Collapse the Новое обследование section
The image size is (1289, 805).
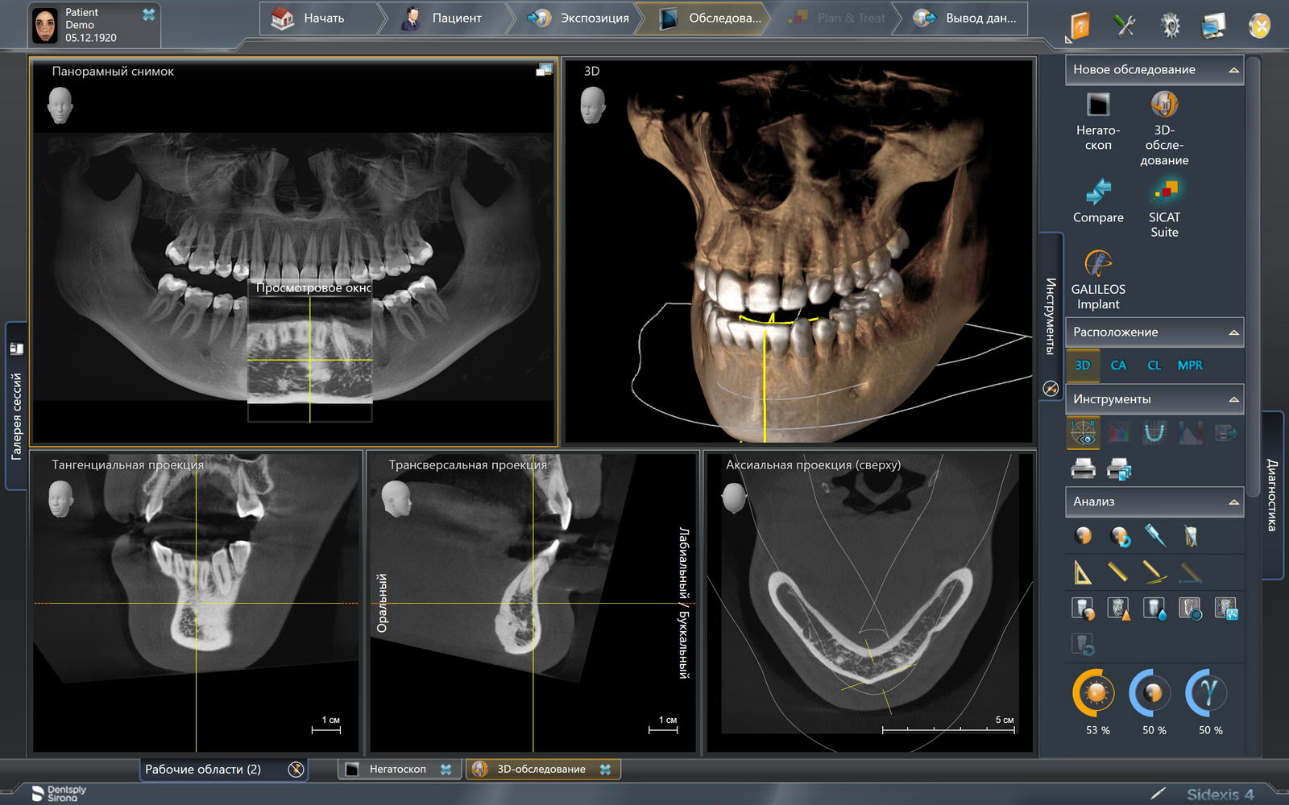1233,70
